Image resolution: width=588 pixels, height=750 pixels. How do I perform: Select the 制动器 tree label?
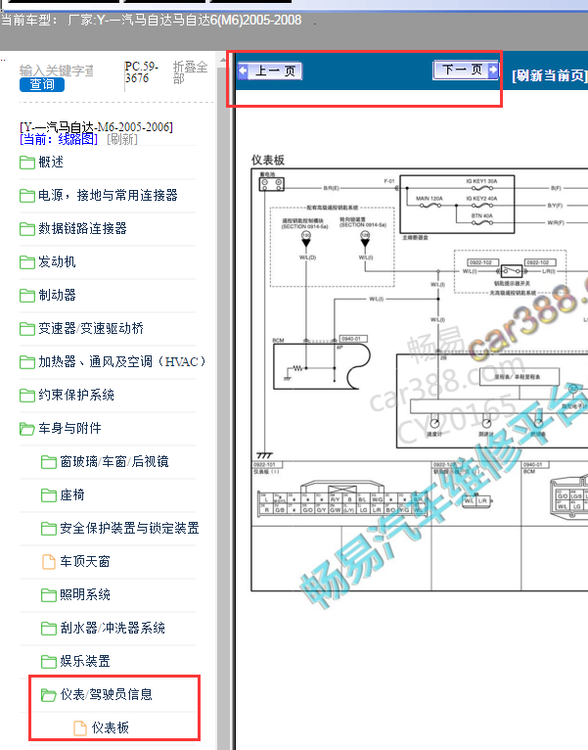point(58,295)
